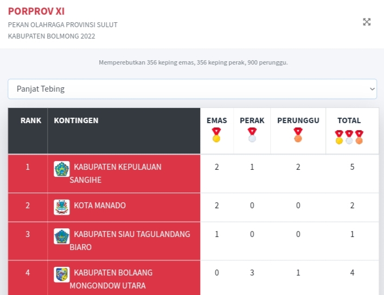Click the KONTINGEN column header

tap(76, 120)
